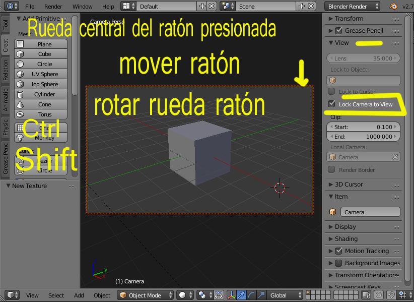
Task: Clear the Local Camera field with X
Action: (x=395, y=157)
